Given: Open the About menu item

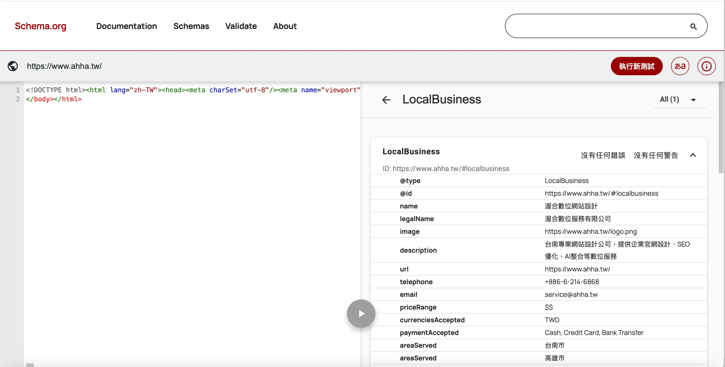Looking at the screenshot, I should coord(285,26).
